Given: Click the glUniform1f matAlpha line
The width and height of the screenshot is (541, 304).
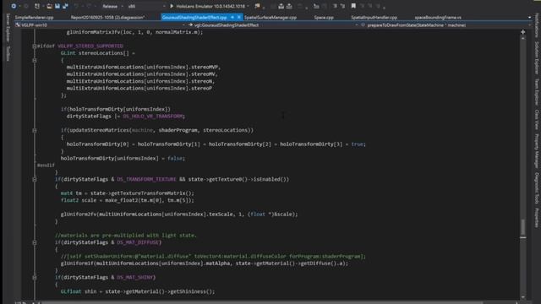Looking at the screenshot, I should coord(205,263).
